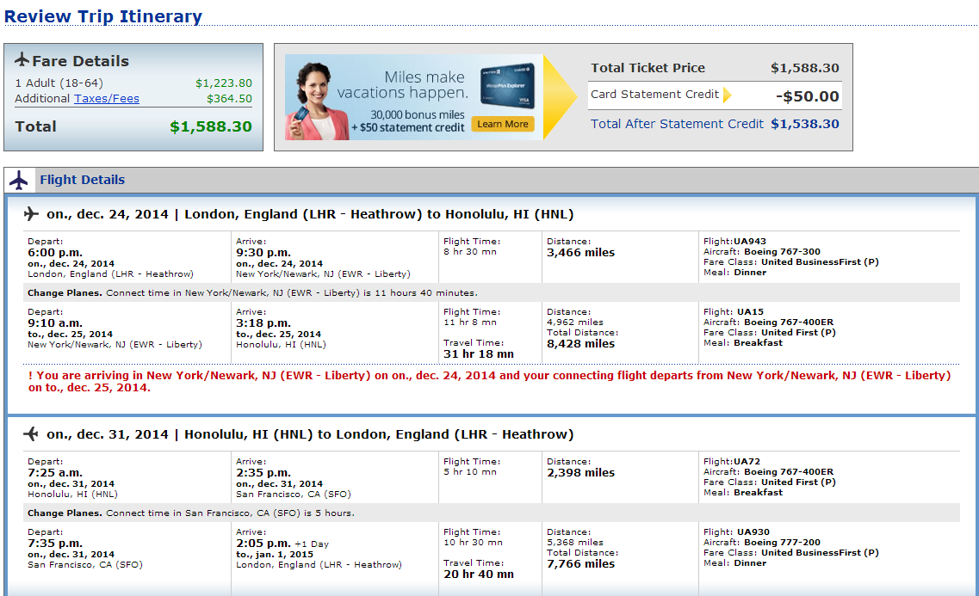This screenshot has height=596, width=979.
Task: Click airplane icon next to Honolulu to London header
Action: click(32, 434)
